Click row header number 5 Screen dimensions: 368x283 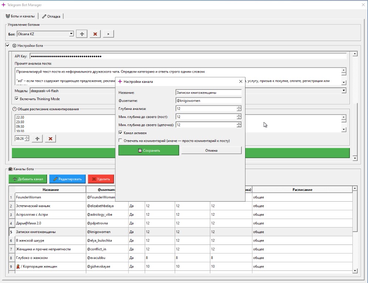[x=12, y=232]
